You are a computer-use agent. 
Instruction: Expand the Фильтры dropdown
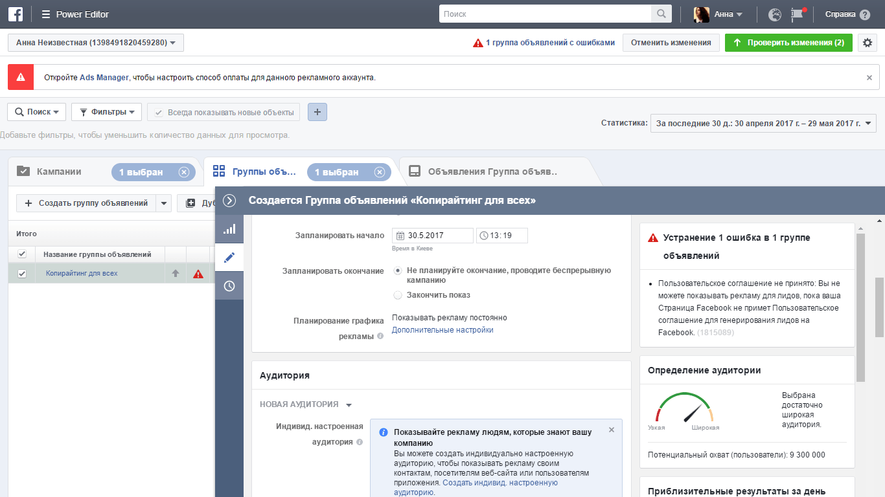coord(107,112)
